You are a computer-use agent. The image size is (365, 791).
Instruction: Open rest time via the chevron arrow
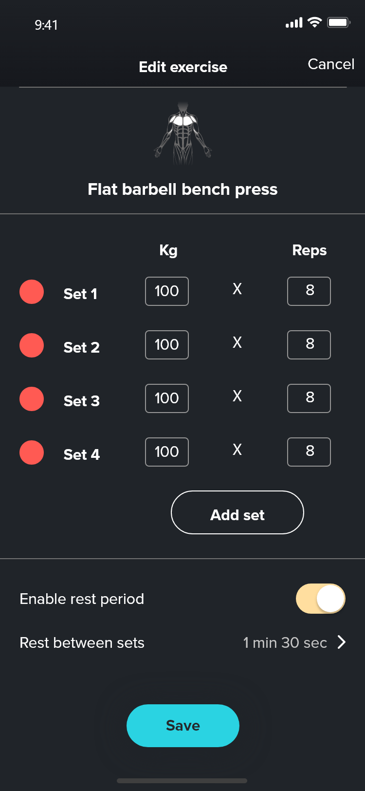tap(342, 642)
